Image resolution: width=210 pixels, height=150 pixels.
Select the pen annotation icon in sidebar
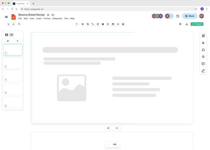[203, 71]
